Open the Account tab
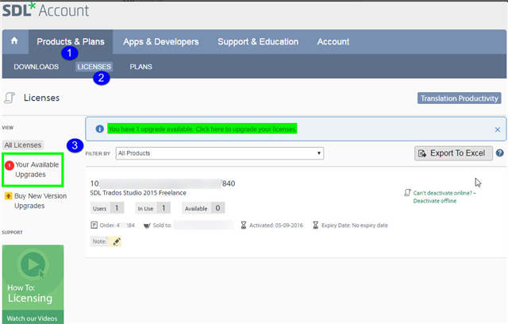 pyautogui.click(x=333, y=42)
